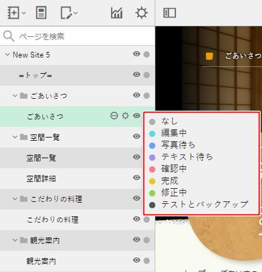Image resolution: width=262 pixels, height=272 pixels.
Task: Collapse the 空間一覧 folder
Action: point(15,137)
